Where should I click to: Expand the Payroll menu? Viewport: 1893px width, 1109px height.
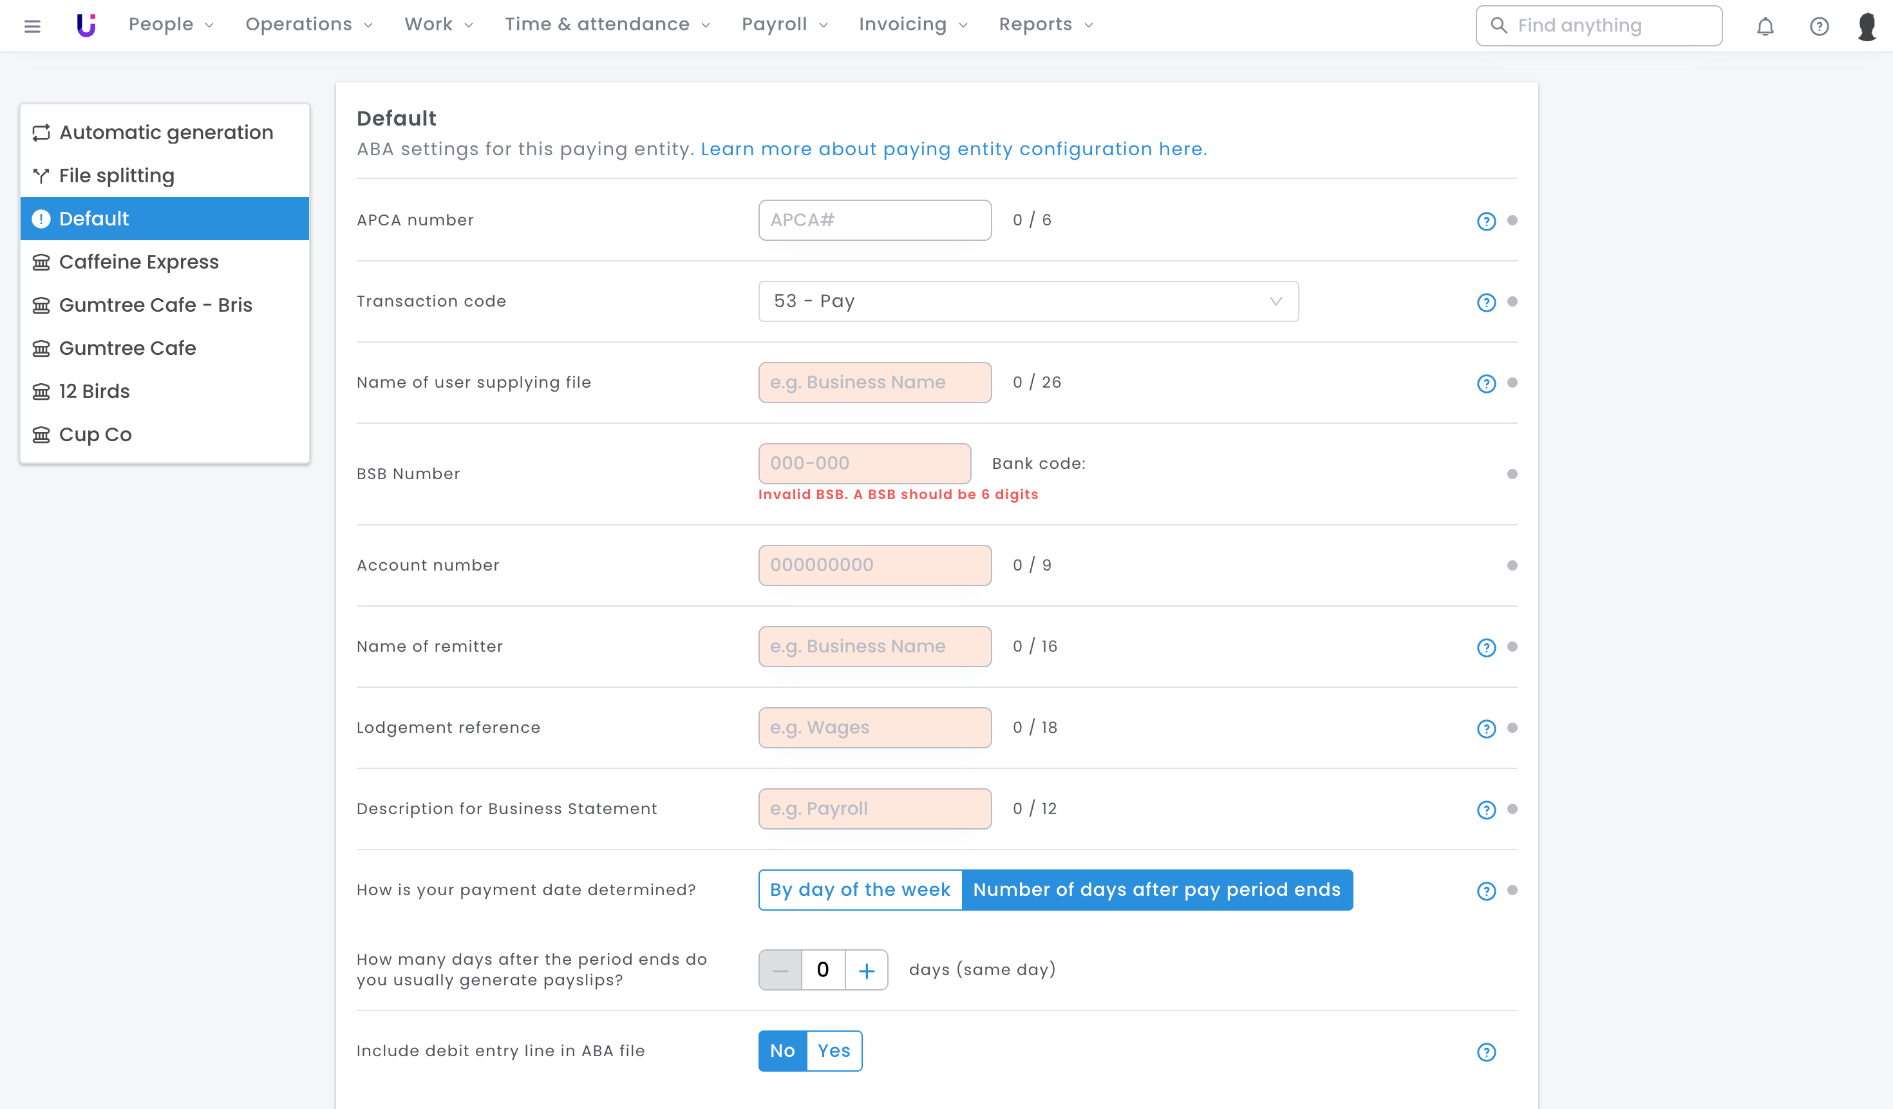784,24
